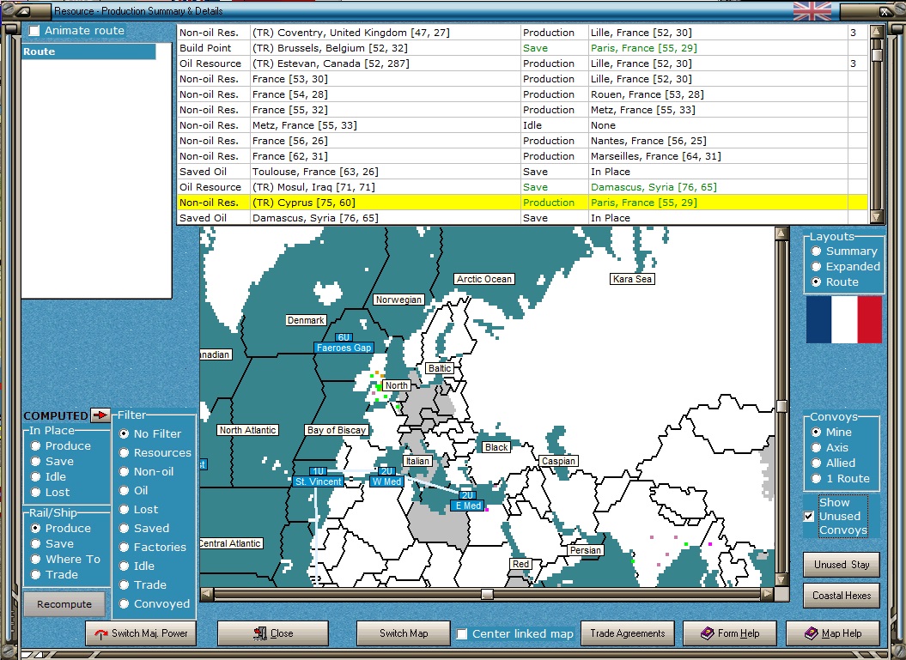
Task: Toggle Center linked map checkbox
Action: click(462, 634)
